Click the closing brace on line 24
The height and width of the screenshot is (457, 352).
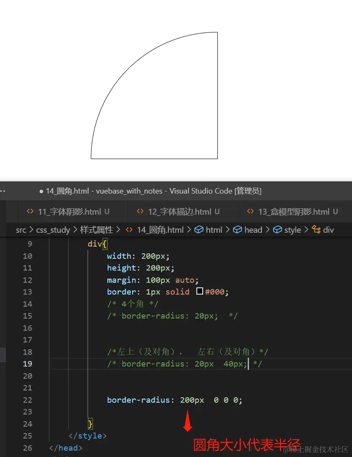(90, 424)
